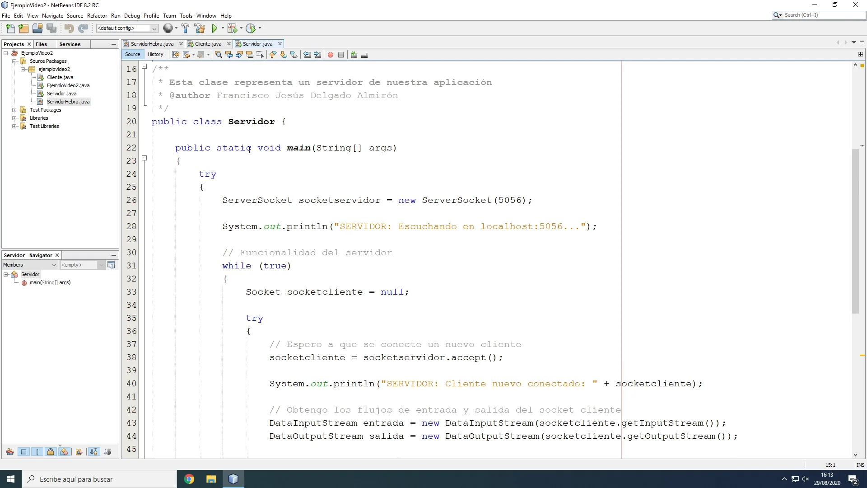Open the default config dropdown
Screen dimensions: 867x488
pyautogui.click(x=154, y=28)
